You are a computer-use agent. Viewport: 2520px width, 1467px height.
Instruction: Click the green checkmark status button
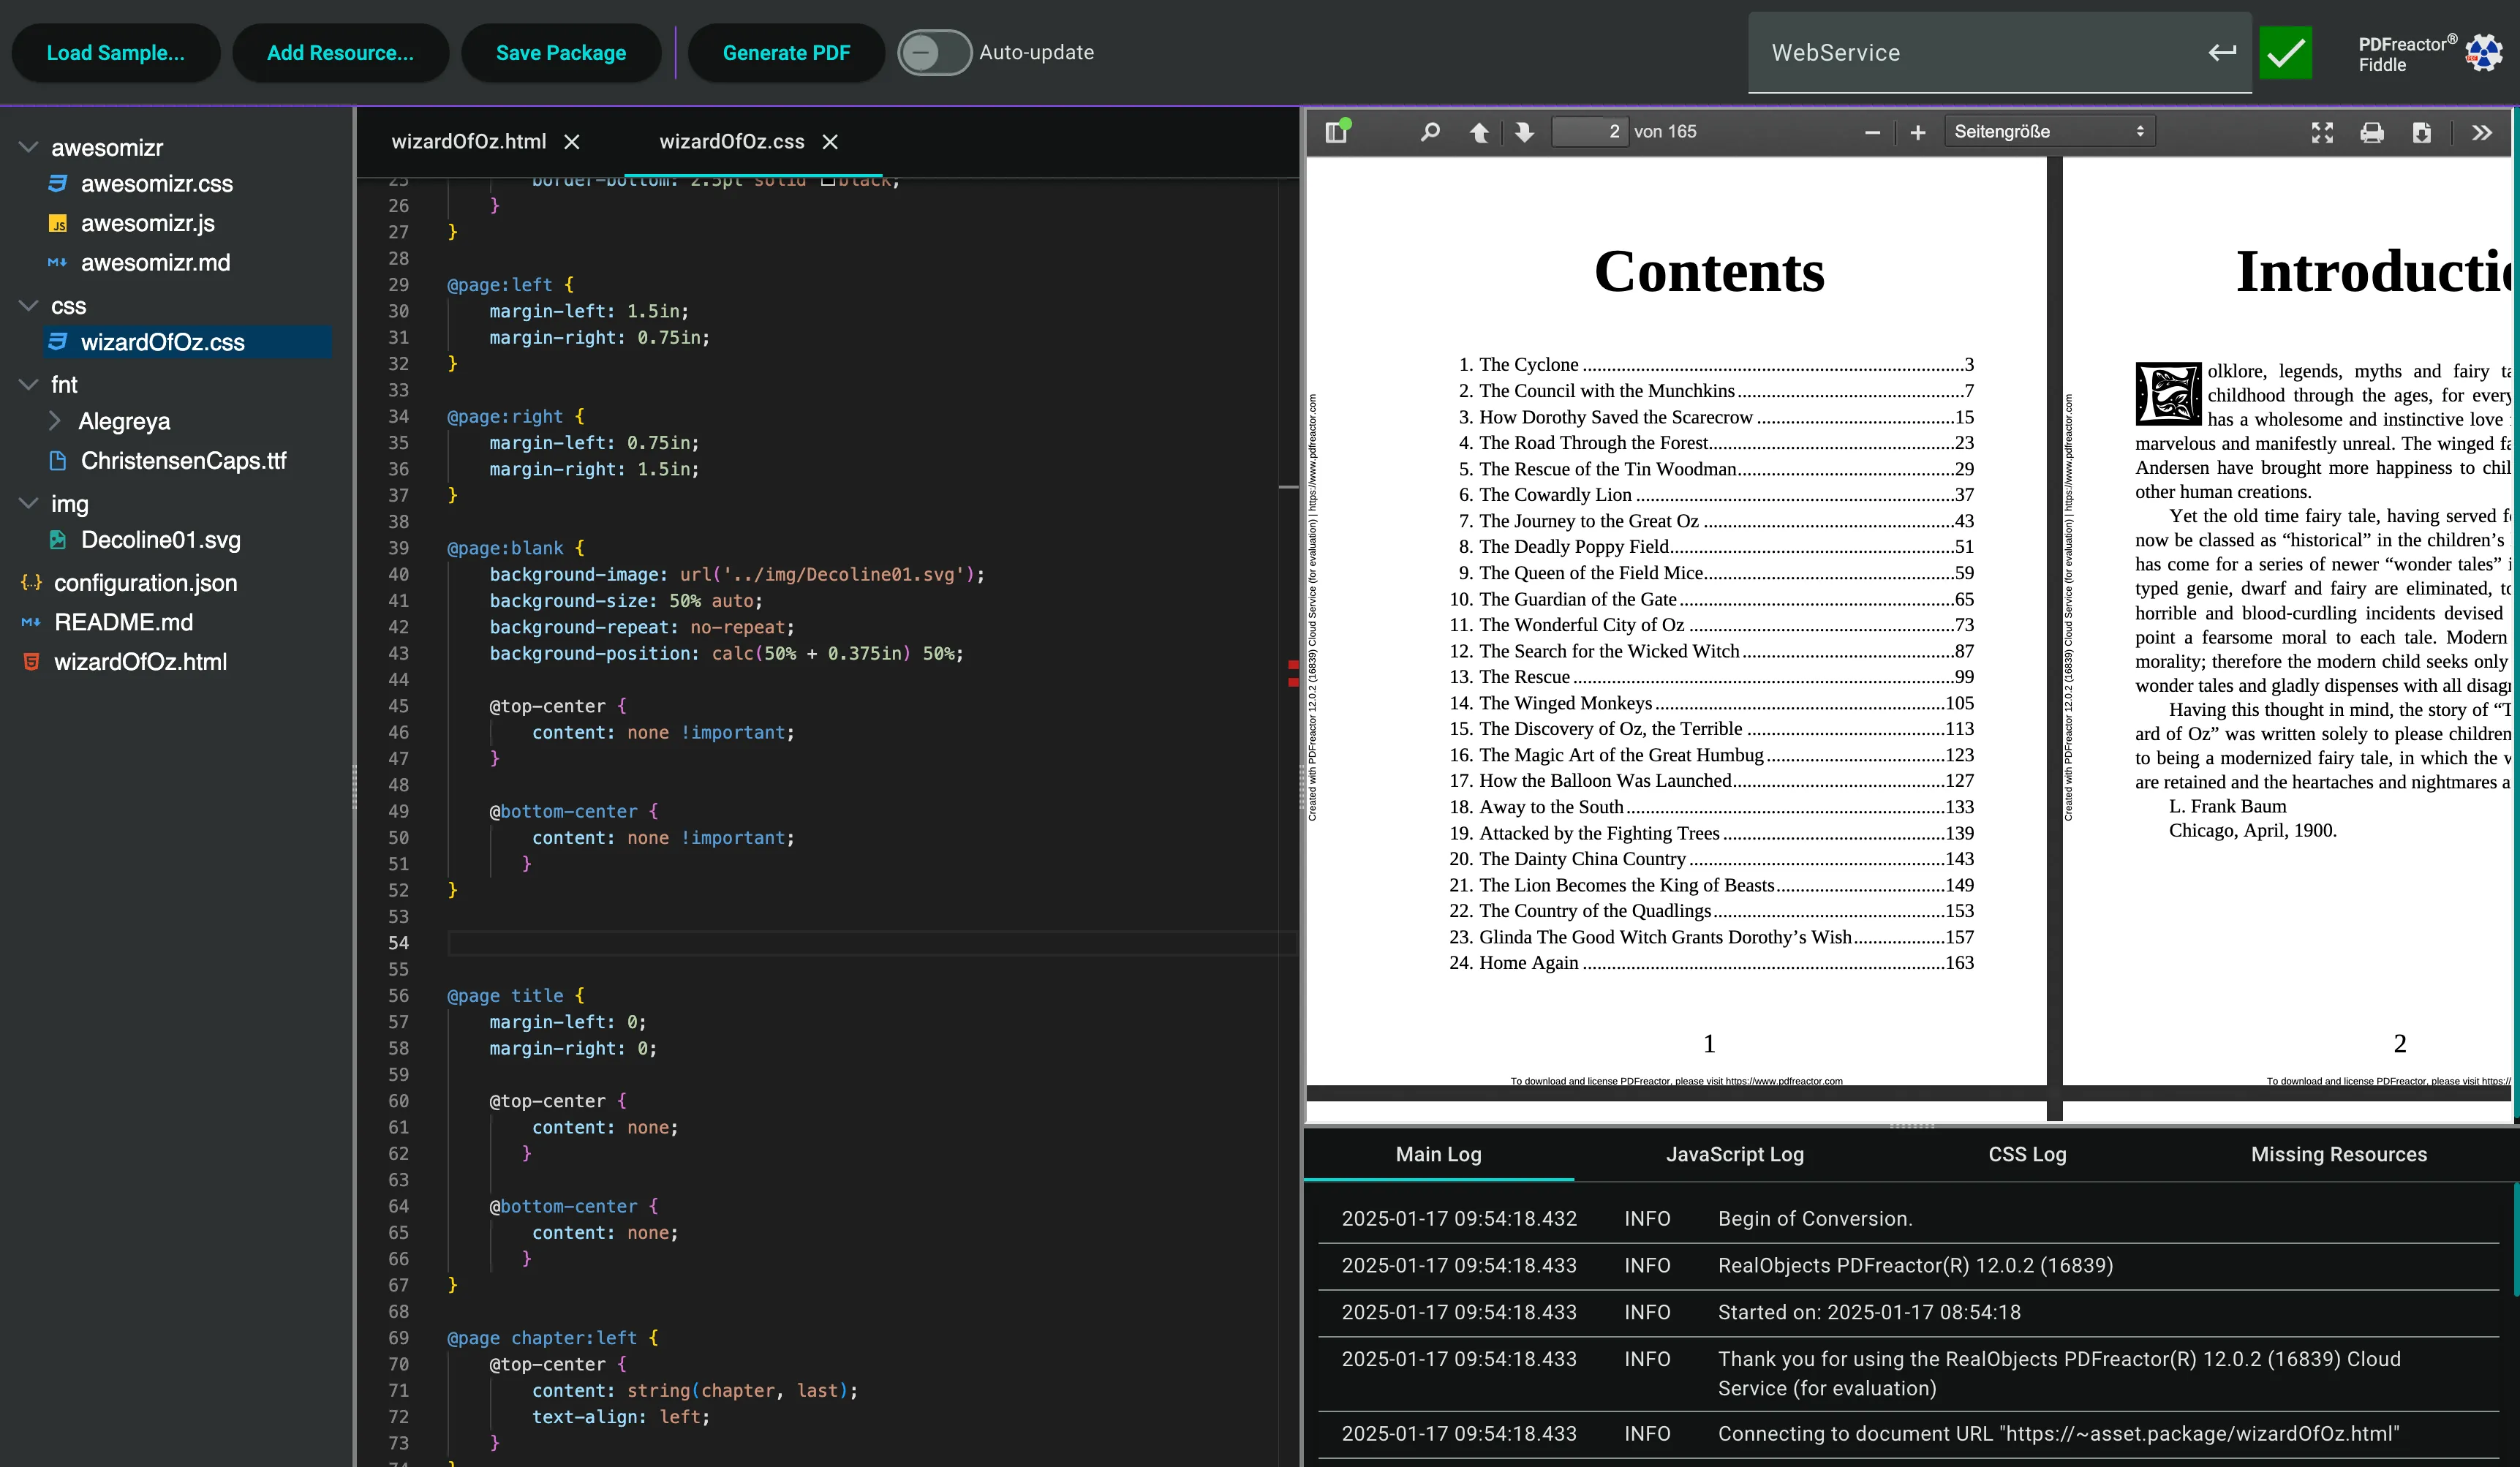click(2285, 53)
